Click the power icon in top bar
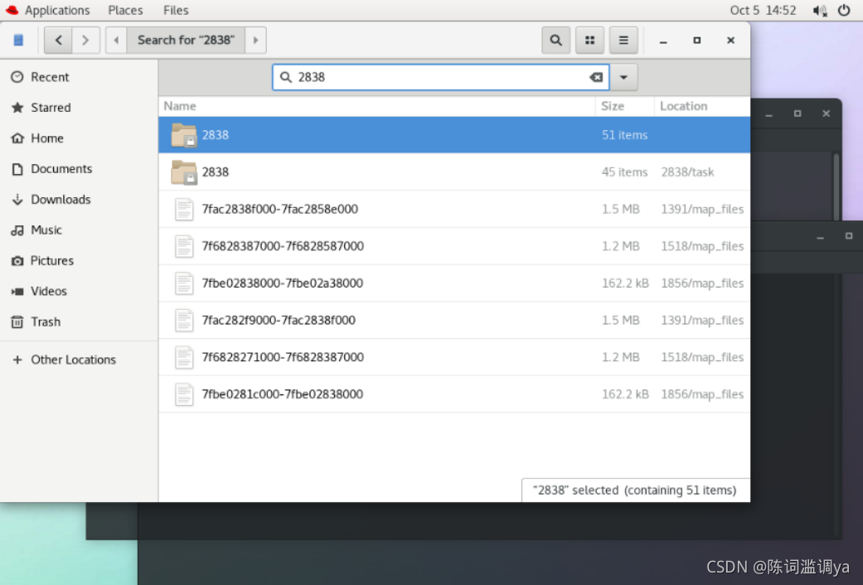863x585 pixels. point(844,10)
